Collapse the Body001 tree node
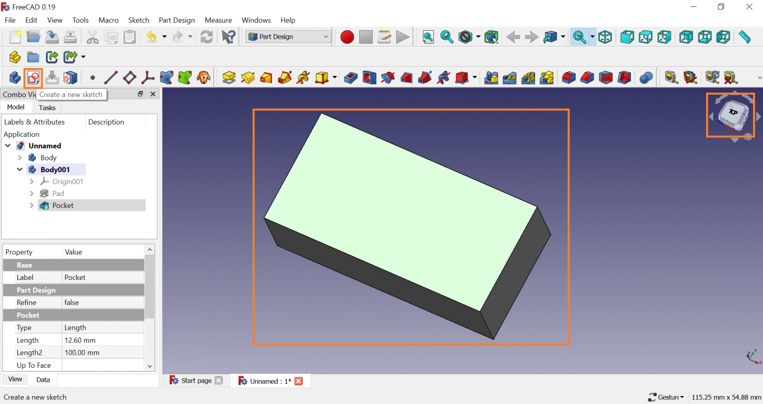This screenshot has width=763, height=404. point(20,170)
